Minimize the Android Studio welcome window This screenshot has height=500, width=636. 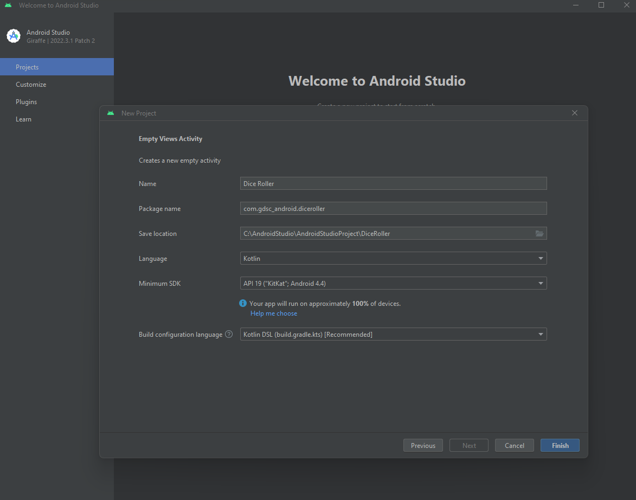(x=576, y=5)
